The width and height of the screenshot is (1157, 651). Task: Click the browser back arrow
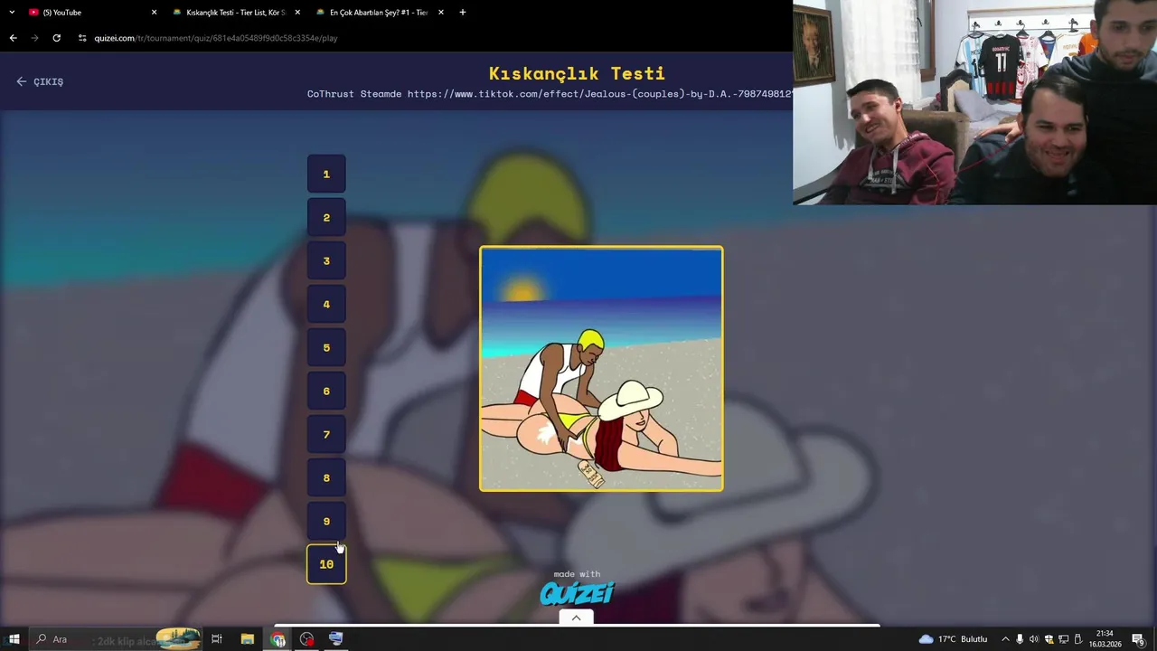[13, 38]
